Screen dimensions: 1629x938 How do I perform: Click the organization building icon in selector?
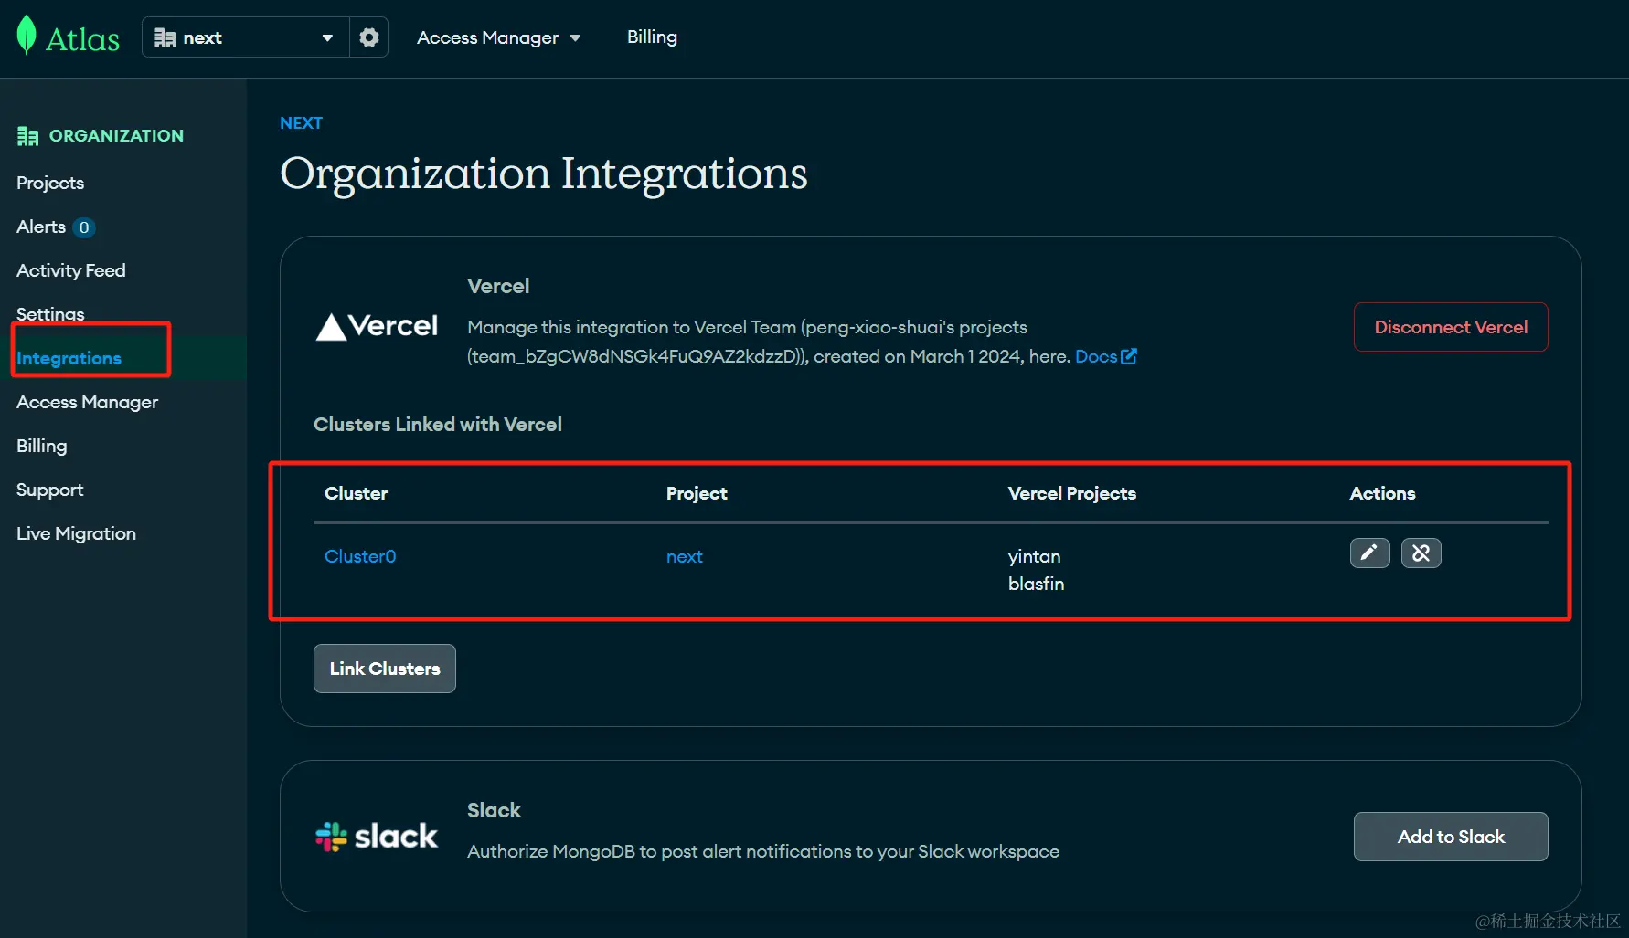[x=165, y=37]
